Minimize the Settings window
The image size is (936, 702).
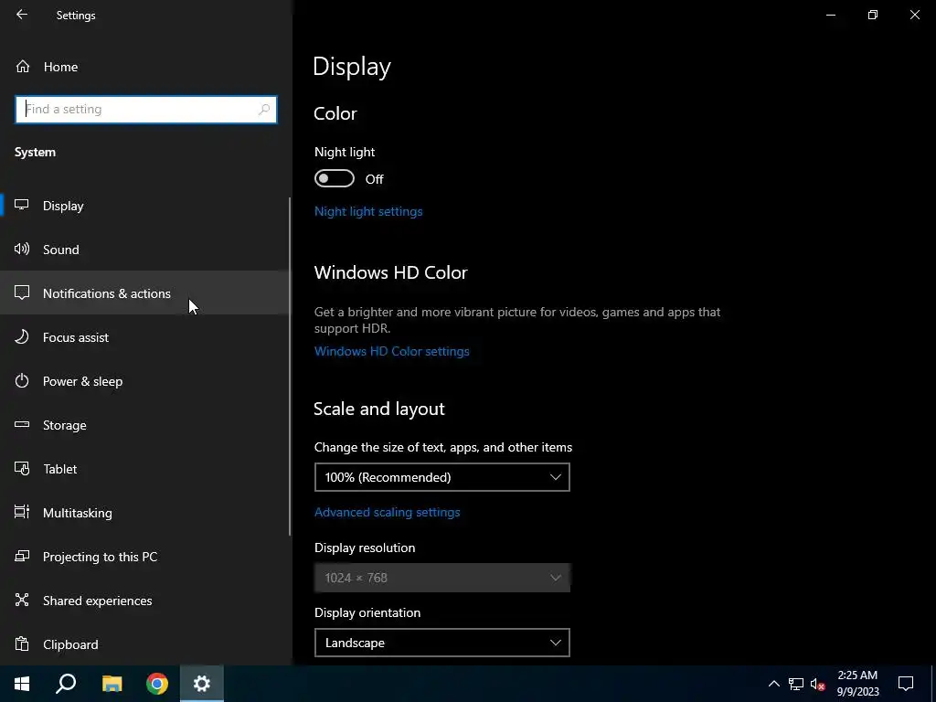[x=831, y=15]
